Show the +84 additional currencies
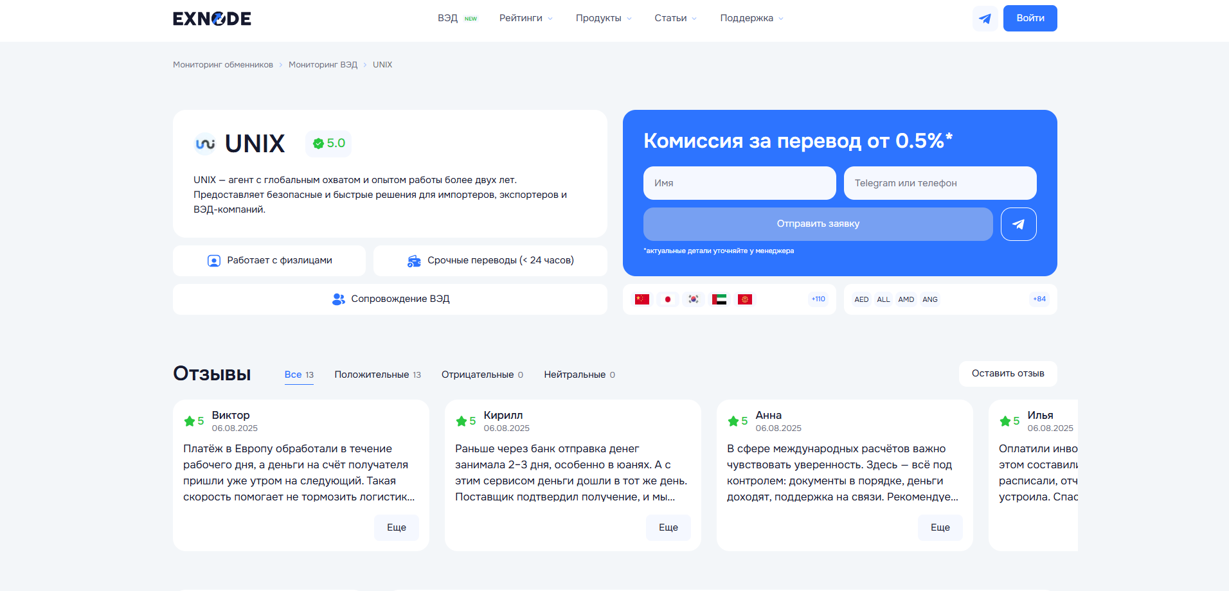Viewport: 1229px width, 591px height. (x=1039, y=299)
